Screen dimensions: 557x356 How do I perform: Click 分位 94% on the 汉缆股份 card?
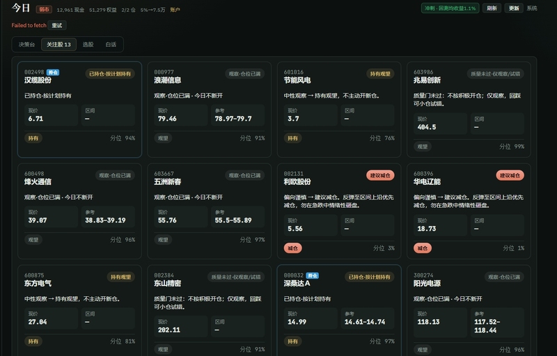point(123,138)
